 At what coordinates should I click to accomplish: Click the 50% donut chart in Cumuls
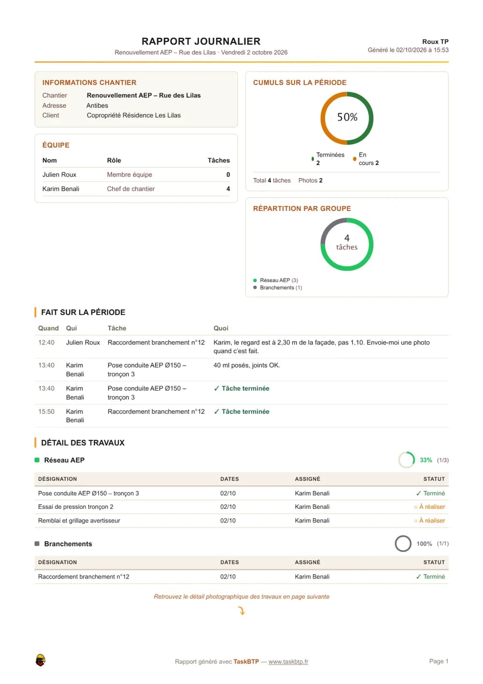pyautogui.click(x=347, y=118)
